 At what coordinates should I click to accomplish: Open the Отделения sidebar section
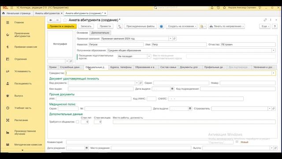coord(21,59)
